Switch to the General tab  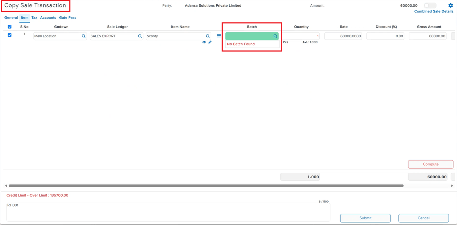tap(11, 17)
